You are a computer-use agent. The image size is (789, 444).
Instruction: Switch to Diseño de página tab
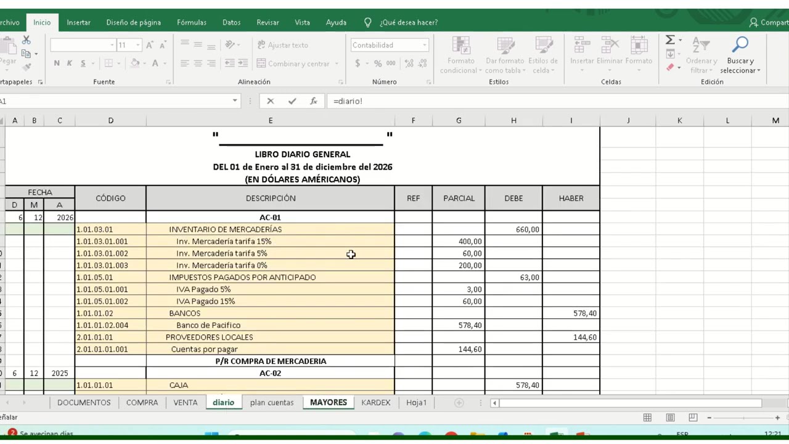coord(133,22)
